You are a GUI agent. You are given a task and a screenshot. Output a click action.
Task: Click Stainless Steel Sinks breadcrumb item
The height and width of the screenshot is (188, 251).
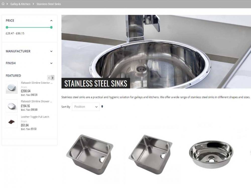point(49,4)
